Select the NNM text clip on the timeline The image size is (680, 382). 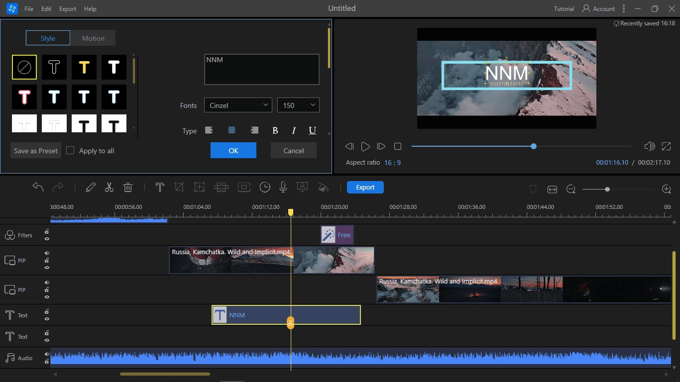(x=286, y=315)
